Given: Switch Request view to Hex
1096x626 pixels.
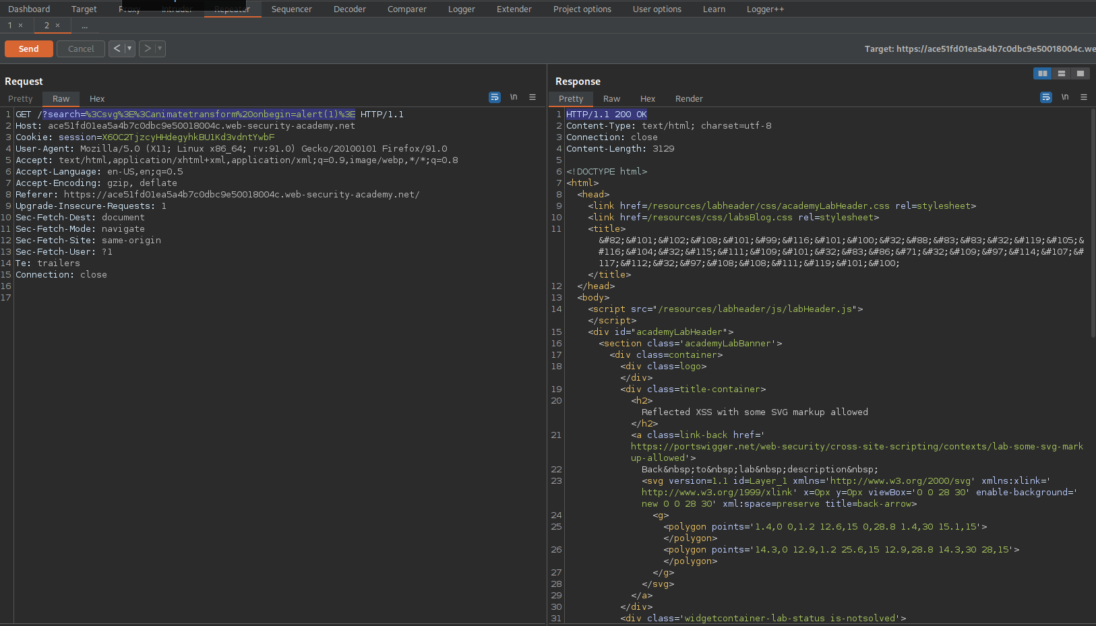Looking at the screenshot, I should pyautogui.click(x=97, y=98).
